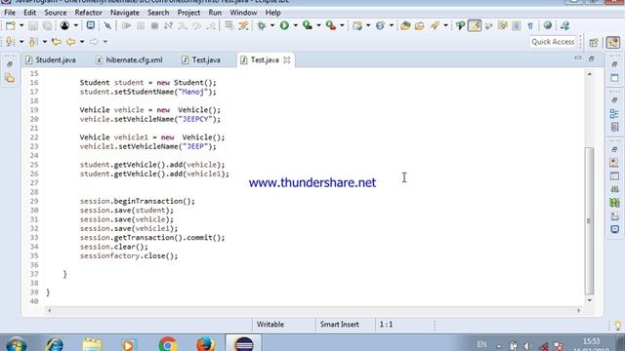625x351 pixels.
Task: Expand the Next Annotation dropdown arrow
Action: pyautogui.click(x=21, y=41)
